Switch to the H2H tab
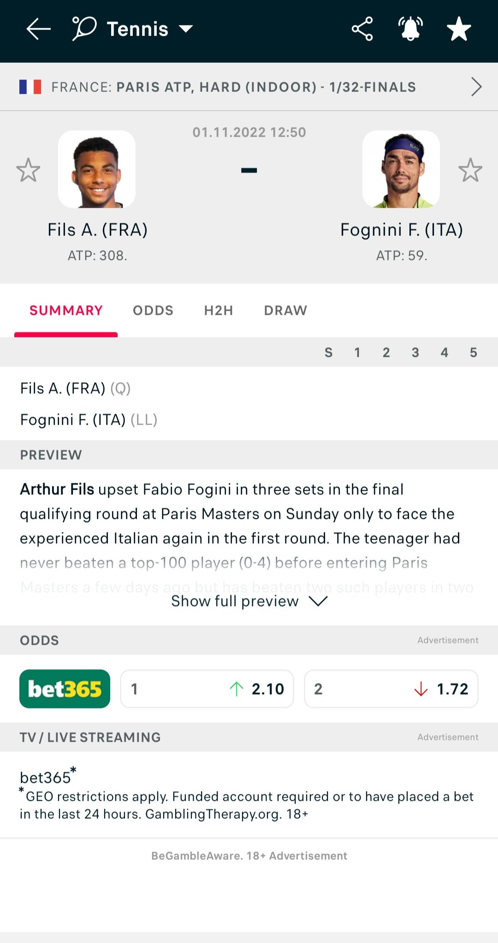Image resolution: width=498 pixels, height=943 pixels. (x=219, y=311)
